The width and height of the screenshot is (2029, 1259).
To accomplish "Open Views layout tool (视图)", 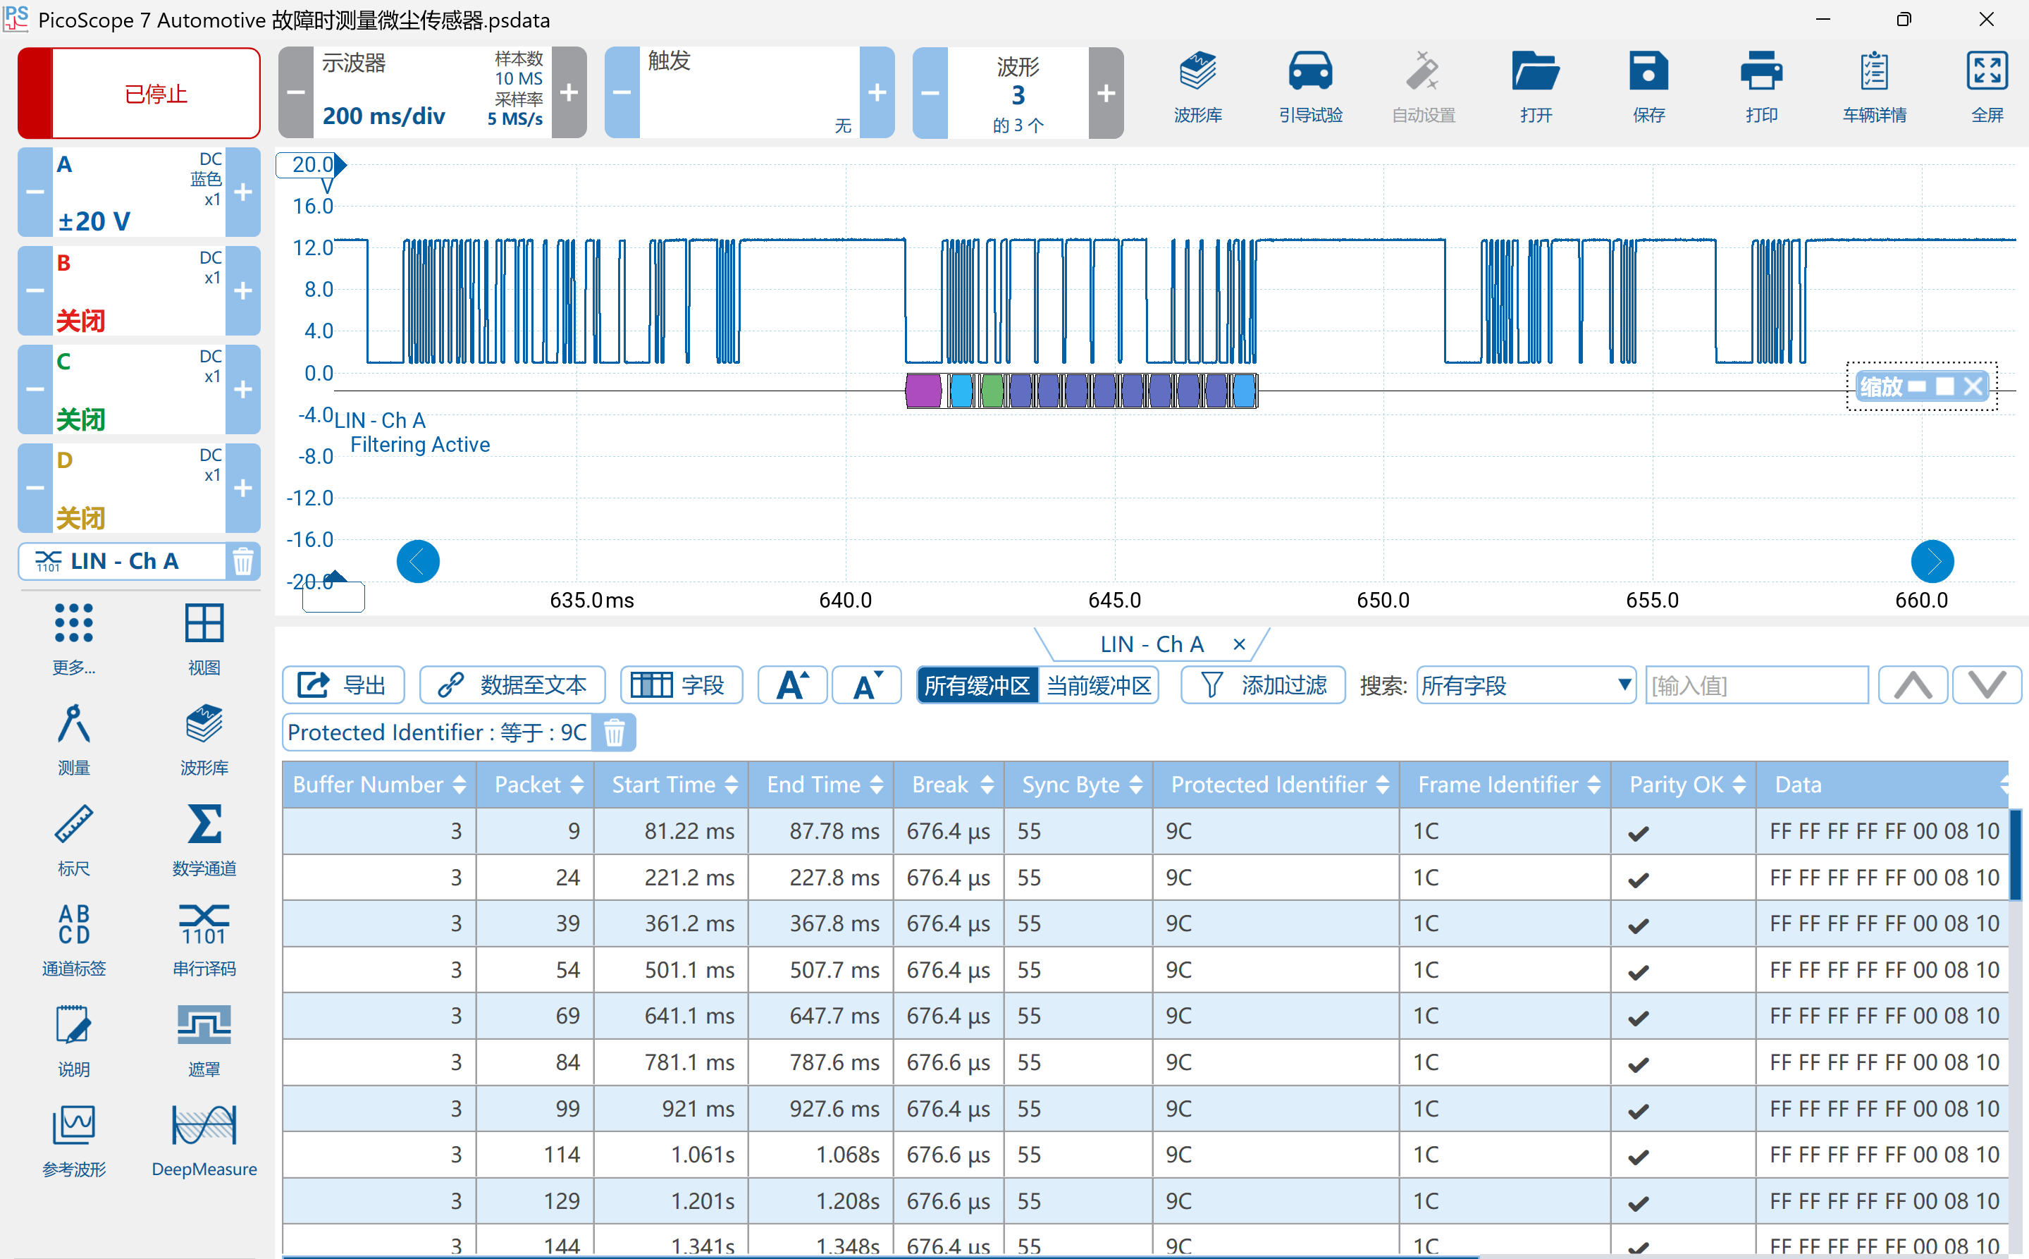I will click(204, 639).
